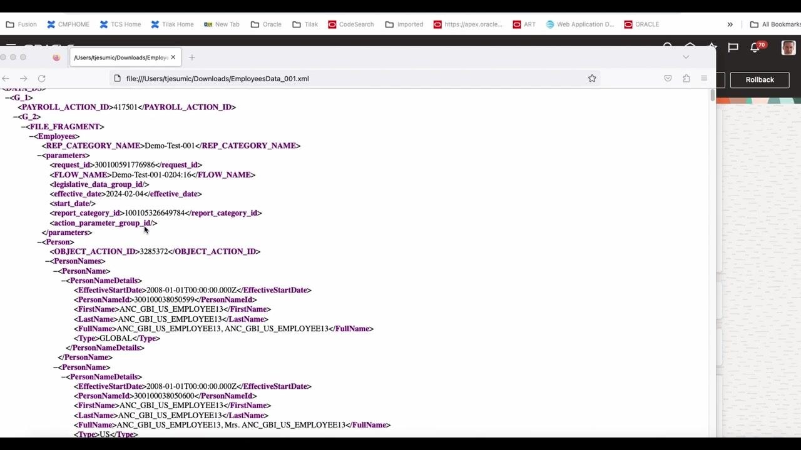This screenshot has height=450, width=801.
Task: Open the ART bookmark
Action: pos(524,24)
